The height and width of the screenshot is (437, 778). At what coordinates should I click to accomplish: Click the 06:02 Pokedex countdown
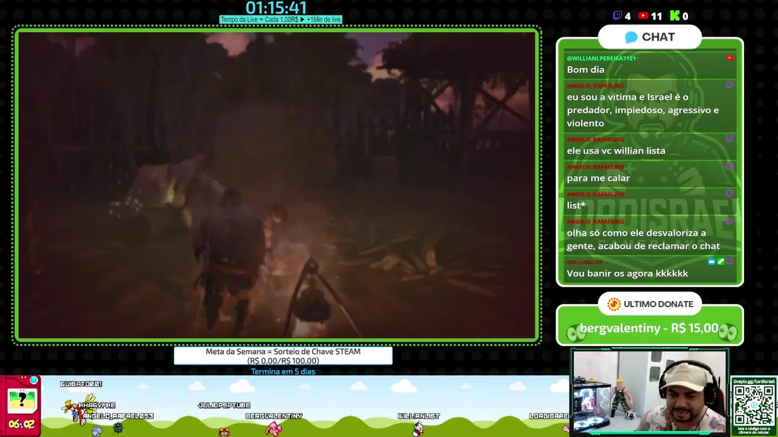(x=21, y=424)
